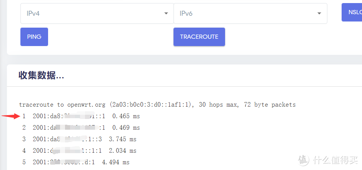The height and width of the screenshot is (170, 362).
Task: Click the 什么值得买 watermark text
Action: 334,158
